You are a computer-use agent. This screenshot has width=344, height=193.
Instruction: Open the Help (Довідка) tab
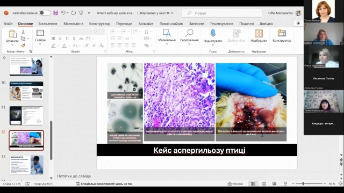click(x=266, y=24)
